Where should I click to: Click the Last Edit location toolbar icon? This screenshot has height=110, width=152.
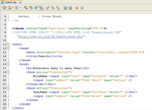click(4, 8)
